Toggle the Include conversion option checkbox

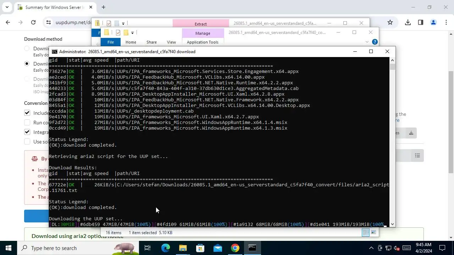[27, 113]
